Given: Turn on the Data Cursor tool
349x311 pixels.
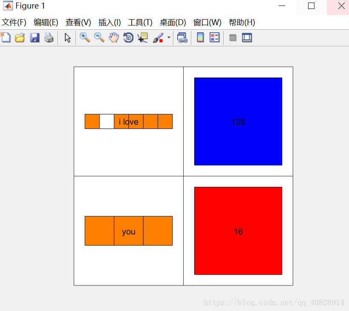Looking at the screenshot, I should click(x=143, y=37).
